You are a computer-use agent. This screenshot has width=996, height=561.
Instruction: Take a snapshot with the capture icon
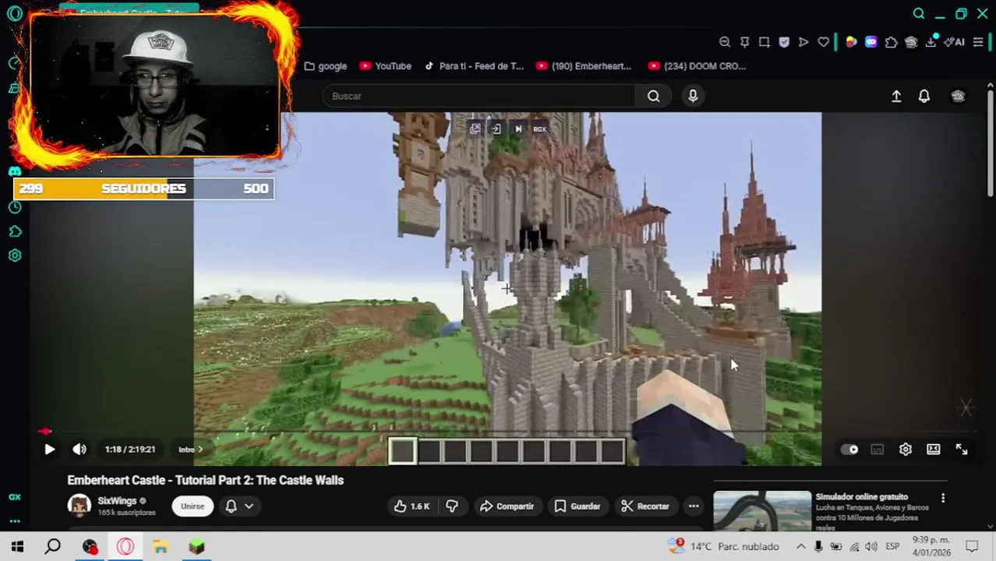765,42
